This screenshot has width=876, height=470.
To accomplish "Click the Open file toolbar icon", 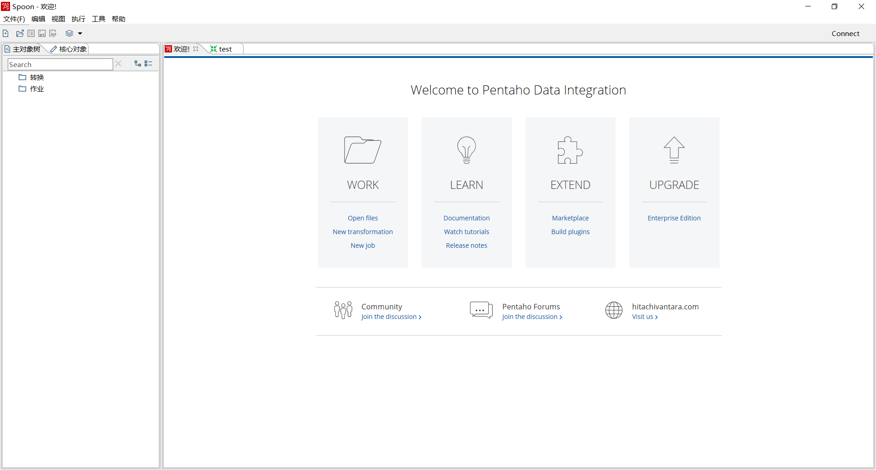I will pyautogui.click(x=20, y=33).
